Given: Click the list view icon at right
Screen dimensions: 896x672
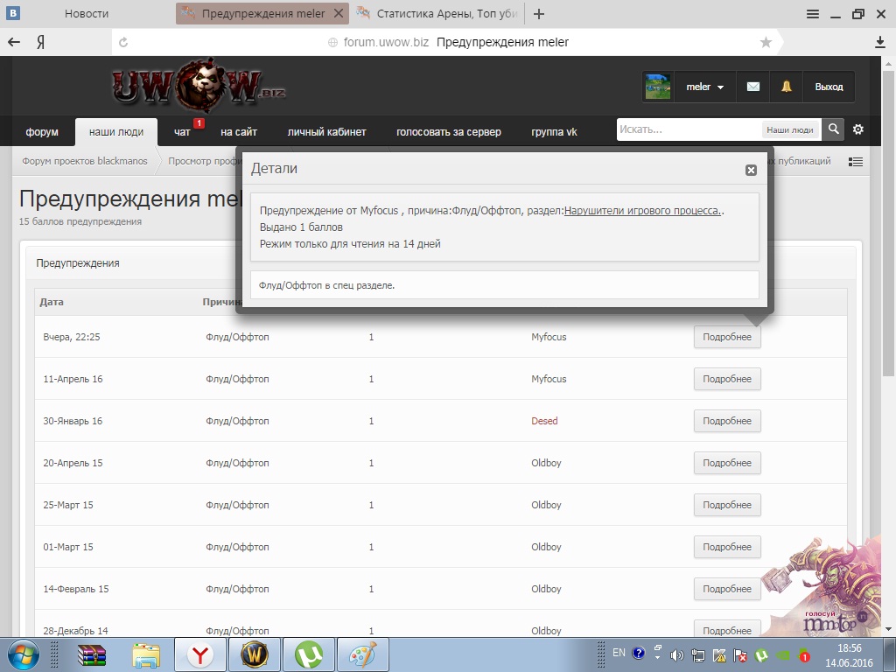Looking at the screenshot, I should coord(856,162).
